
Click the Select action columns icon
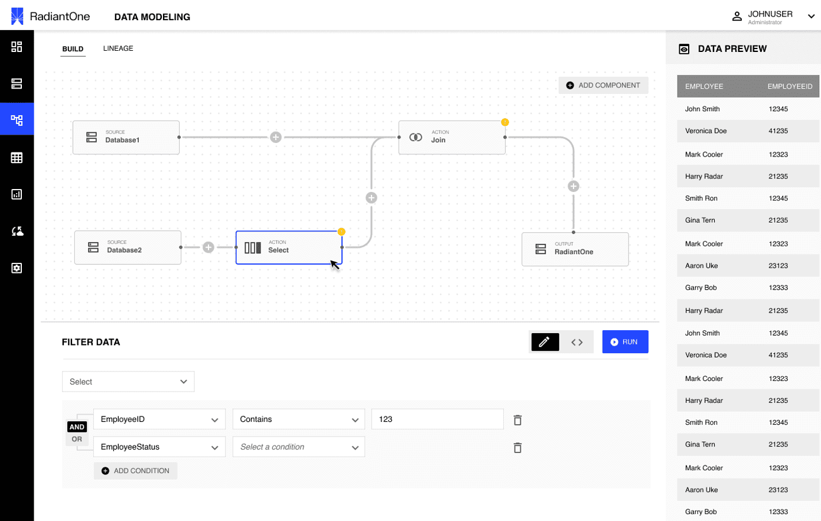[253, 248]
